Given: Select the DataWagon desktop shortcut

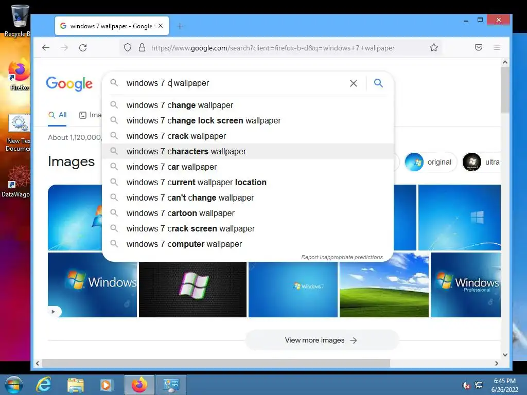Looking at the screenshot, I should pyautogui.click(x=16, y=182).
